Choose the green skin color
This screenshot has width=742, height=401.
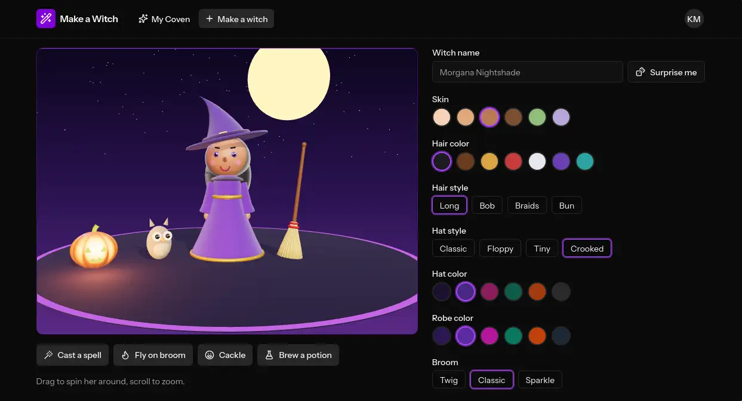537,117
